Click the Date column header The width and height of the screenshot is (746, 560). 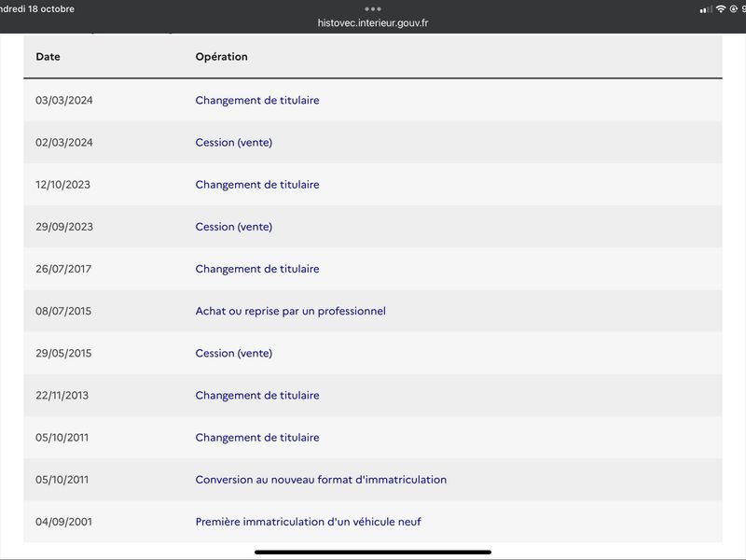(x=48, y=57)
